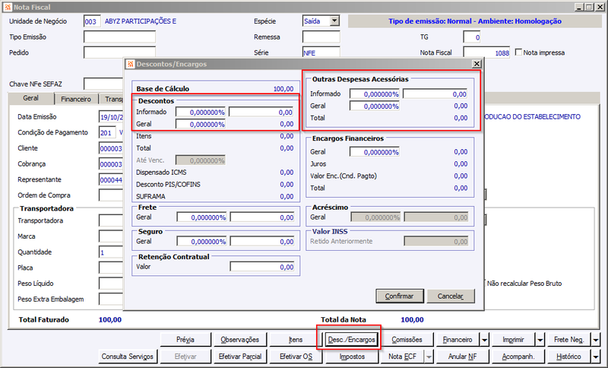This screenshot has width=608, height=368.
Task: Click the Imprimir button
Action: (x=514, y=340)
